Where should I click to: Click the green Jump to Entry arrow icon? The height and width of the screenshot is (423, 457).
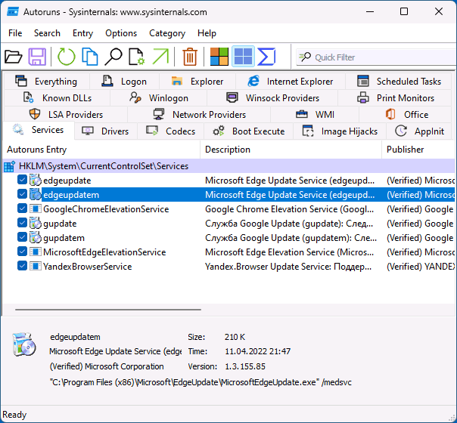(160, 57)
